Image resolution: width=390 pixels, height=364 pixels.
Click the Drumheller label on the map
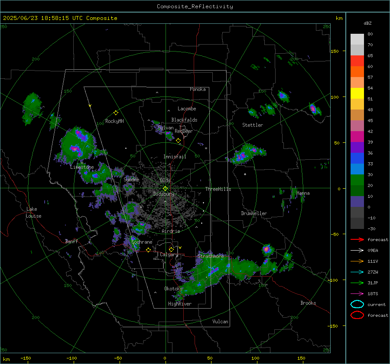(254, 213)
